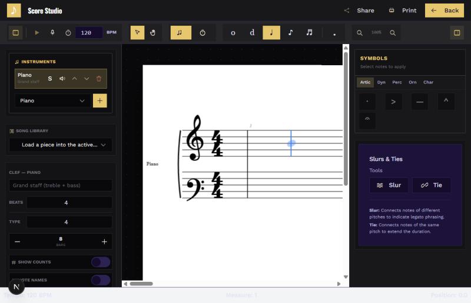Switch to the Artic symbols tab
The width and height of the screenshot is (471, 303).
click(365, 82)
